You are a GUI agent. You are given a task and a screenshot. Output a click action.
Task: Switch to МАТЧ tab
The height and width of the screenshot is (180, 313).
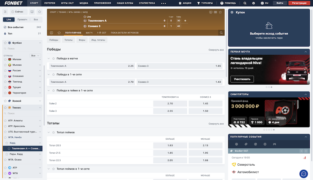89,33
